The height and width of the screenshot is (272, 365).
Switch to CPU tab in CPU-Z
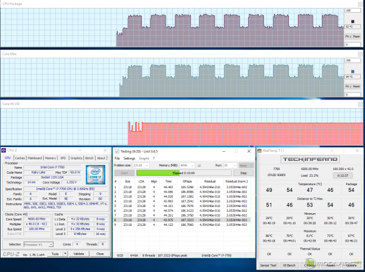(x=8, y=158)
